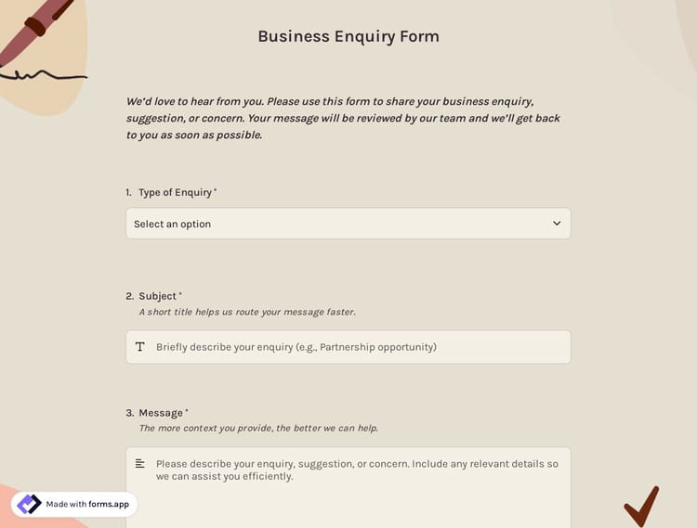Click the "A short title helps" hint text
697x528 pixels.
246,312
